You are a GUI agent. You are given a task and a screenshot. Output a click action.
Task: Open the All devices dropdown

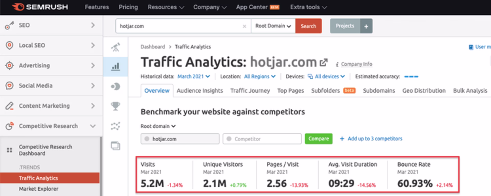pyautogui.click(x=330, y=77)
